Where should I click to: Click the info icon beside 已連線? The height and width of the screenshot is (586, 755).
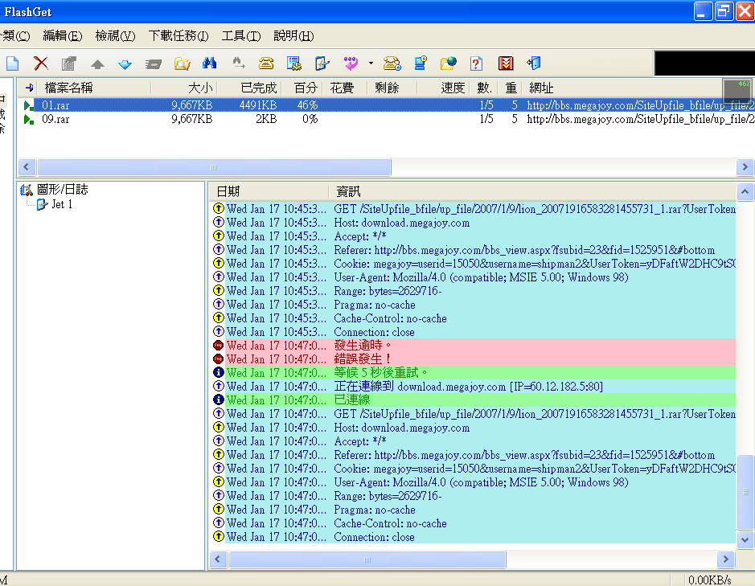pos(218,400)
